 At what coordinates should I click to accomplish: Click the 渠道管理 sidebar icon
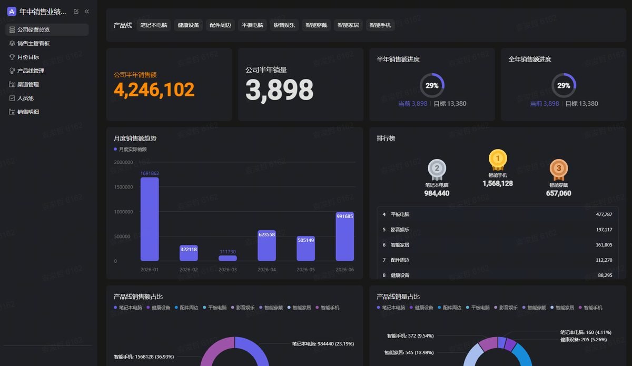coord(12,84)
